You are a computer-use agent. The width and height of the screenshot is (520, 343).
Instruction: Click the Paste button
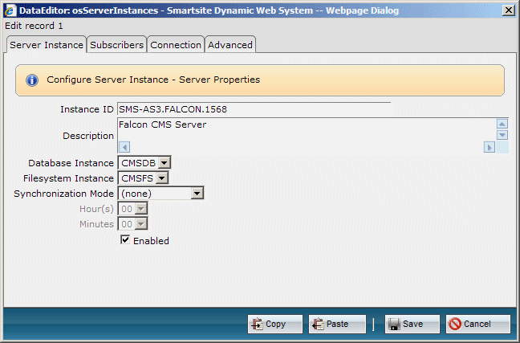[337, 324]
